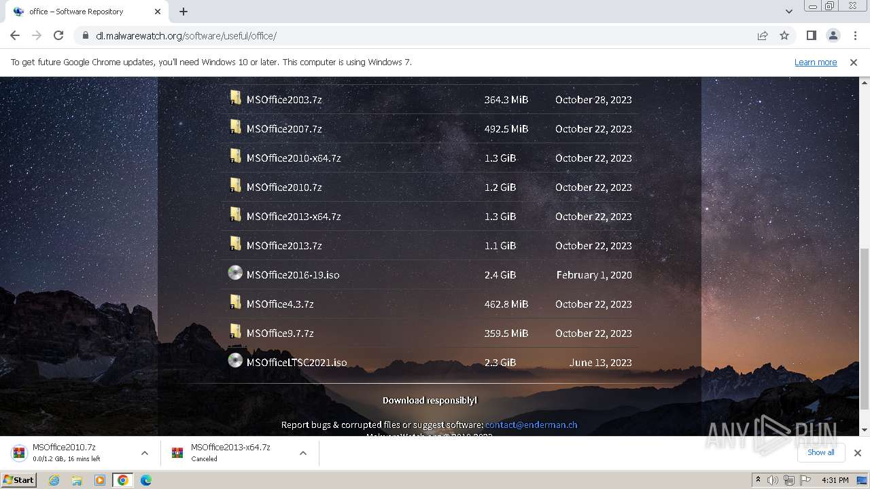Email contact@enderman.ch link
Screen dimensions: 870x489
click(x=531, y=424)
